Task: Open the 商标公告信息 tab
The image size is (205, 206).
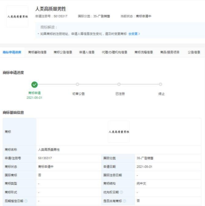Action: 63,52
